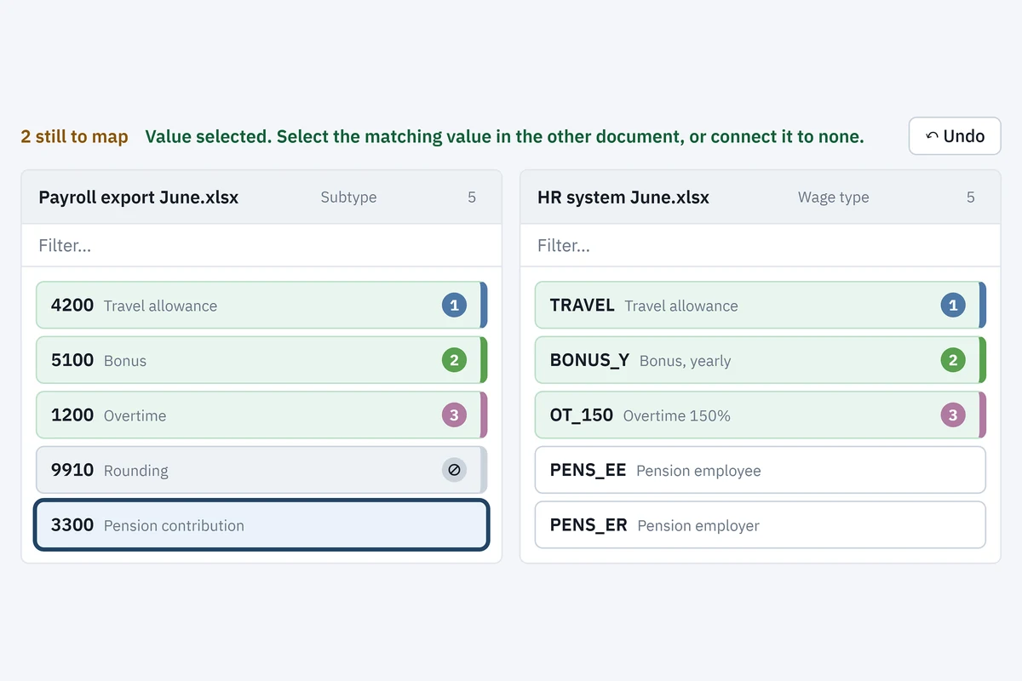Undo the last mapping action
The height and width of the screenshot is (681, 1022).
pyautogui.click(x=955, y=136)
